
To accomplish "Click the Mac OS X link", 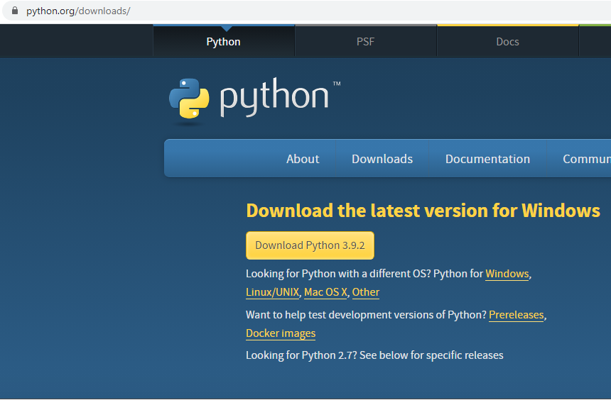I will pyautogui.click(x=325, y=292).
